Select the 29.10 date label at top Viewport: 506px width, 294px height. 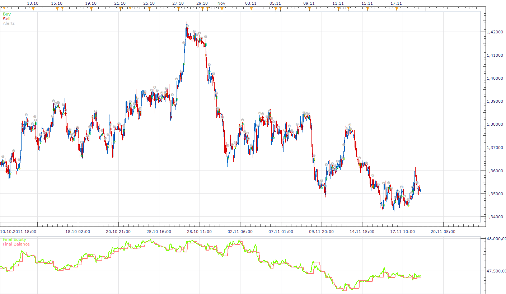pyautogui.click(x=202, y=3)
